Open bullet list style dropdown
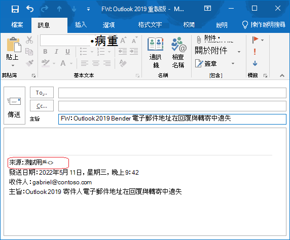The height and width of the screenshot is (240, 290). 92,52
